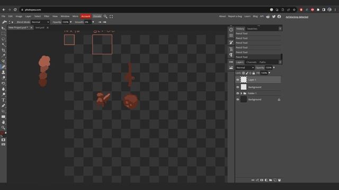Screen dimensions: 339x190
Task: Open the Character side panel icon
Action: pos(231,49)
